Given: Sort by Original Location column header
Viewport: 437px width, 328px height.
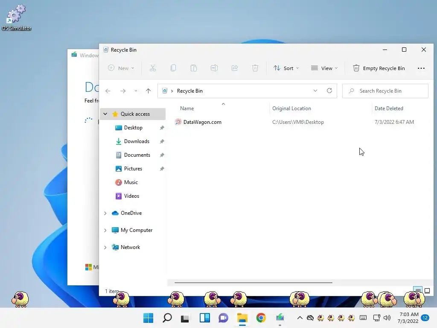Looking at the screenshot, I should coord(291,108).
